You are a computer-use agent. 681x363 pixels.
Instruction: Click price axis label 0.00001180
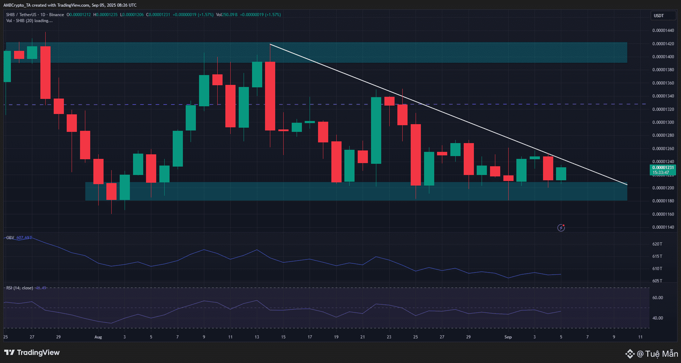point(663,201)
